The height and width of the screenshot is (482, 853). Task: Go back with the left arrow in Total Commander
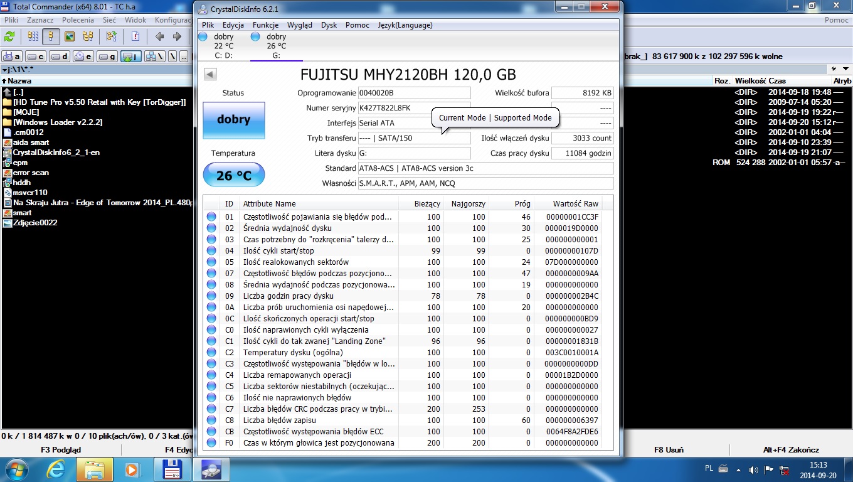159,36
